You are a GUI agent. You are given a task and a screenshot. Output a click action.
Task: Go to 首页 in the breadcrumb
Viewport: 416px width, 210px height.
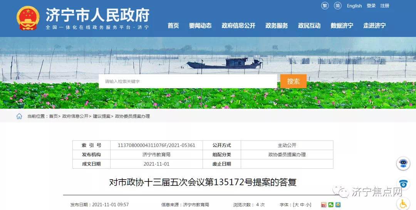(53, 116)
